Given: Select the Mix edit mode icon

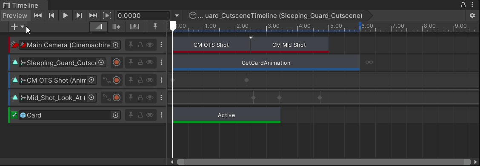Looking at the screenshot, I should (x=99, y=27).
